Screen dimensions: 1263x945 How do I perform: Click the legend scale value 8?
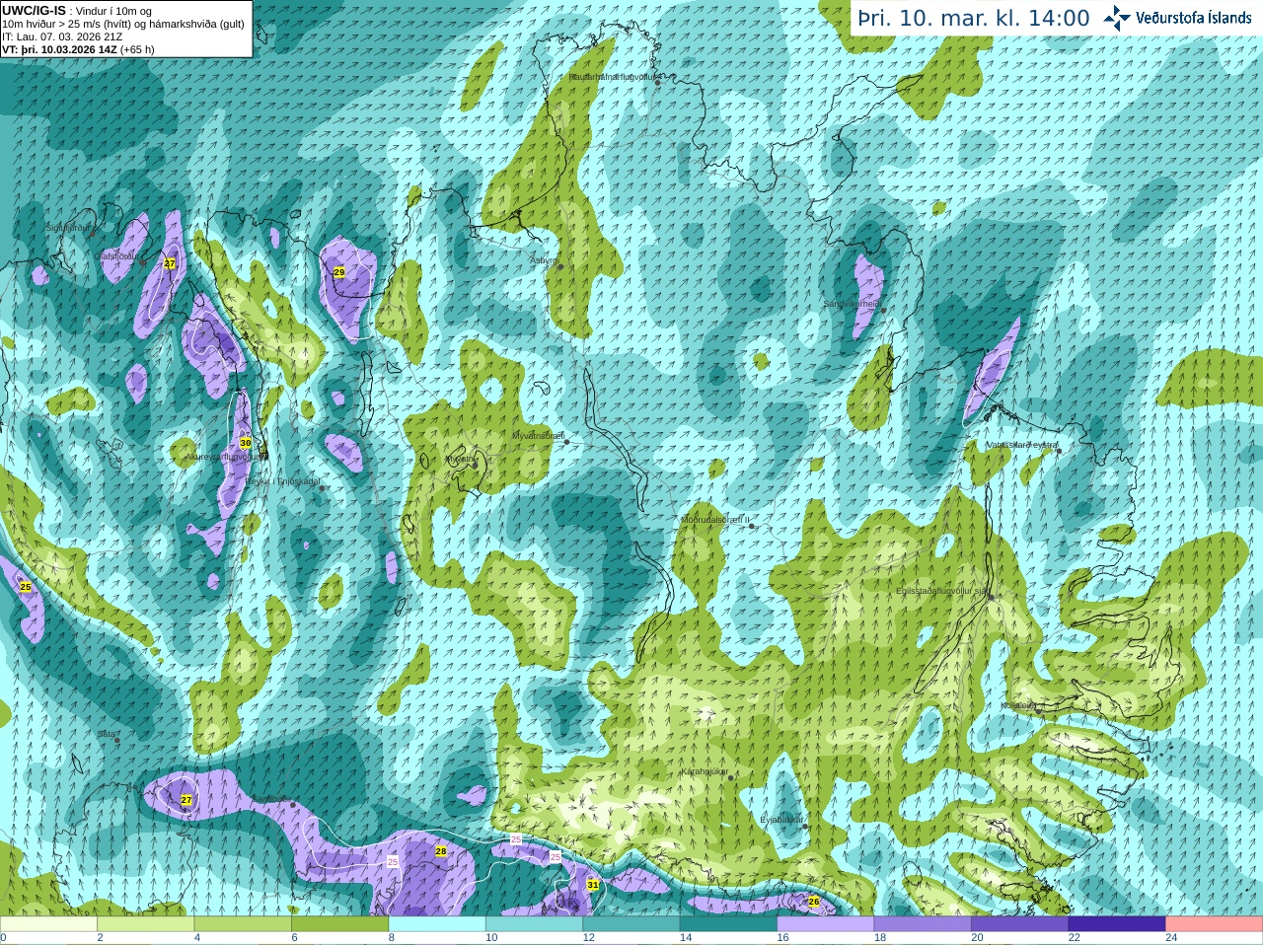(392, 938)
